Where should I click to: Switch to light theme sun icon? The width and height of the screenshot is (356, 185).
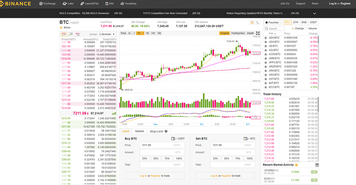(x=252, y=23)
